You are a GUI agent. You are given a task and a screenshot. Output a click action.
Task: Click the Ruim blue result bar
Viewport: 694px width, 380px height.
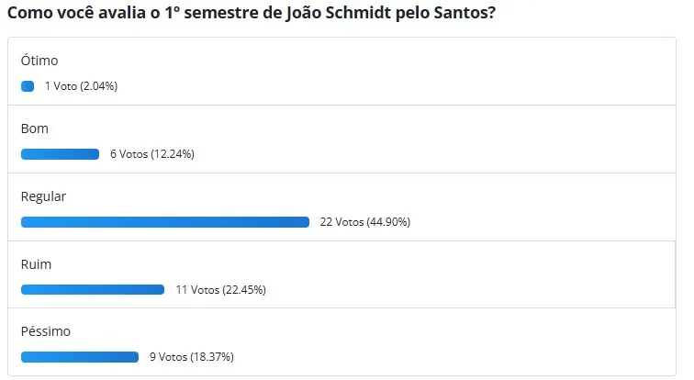(93, 290)
